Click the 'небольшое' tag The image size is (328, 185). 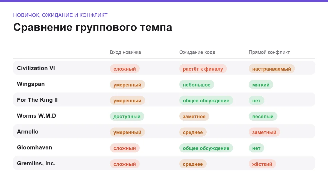[197, 85]
